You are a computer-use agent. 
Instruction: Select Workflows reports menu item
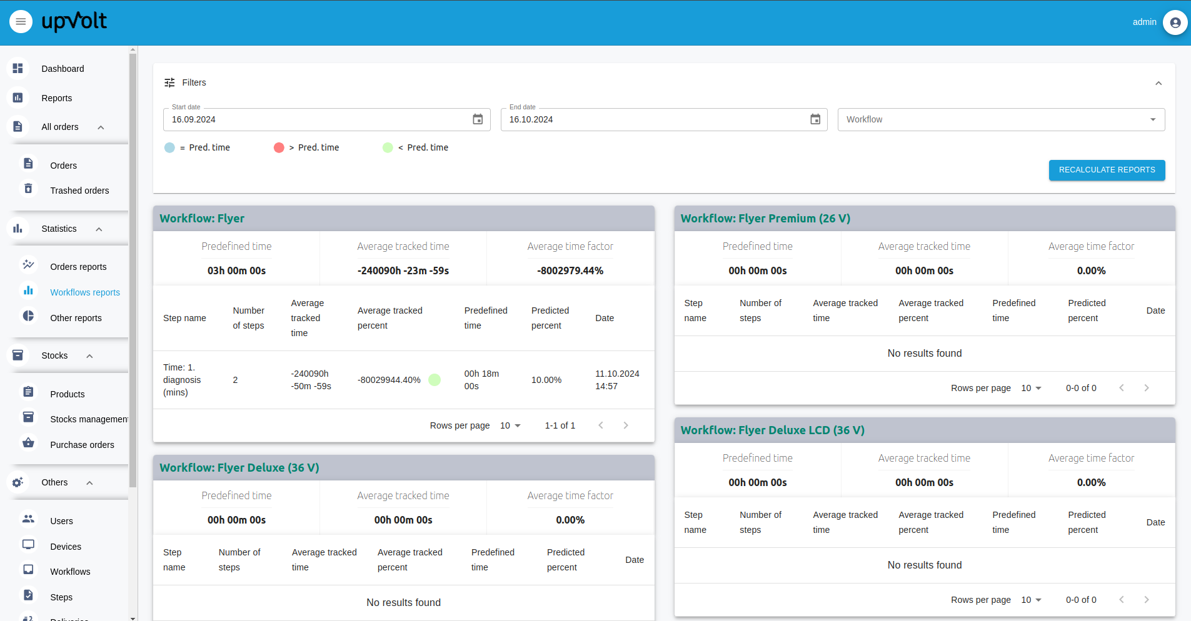coord(85,292)
